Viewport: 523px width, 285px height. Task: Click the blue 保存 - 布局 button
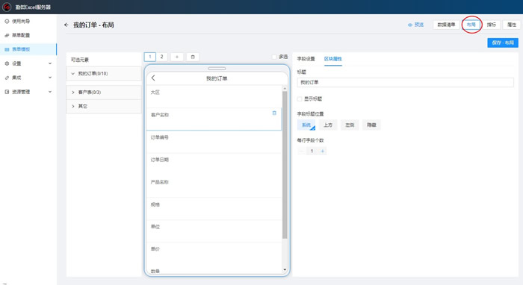(x=503, y=43)
